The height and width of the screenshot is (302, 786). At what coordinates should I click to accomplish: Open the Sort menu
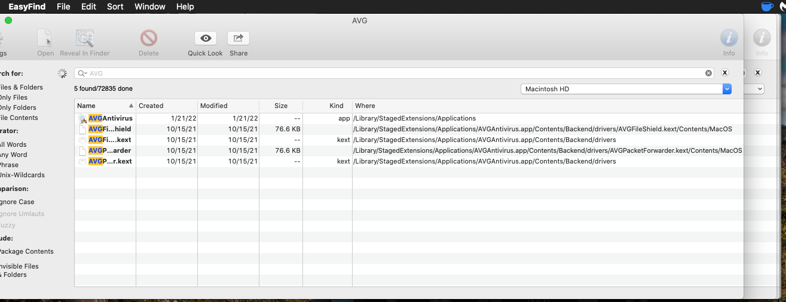tap(115, 7)
